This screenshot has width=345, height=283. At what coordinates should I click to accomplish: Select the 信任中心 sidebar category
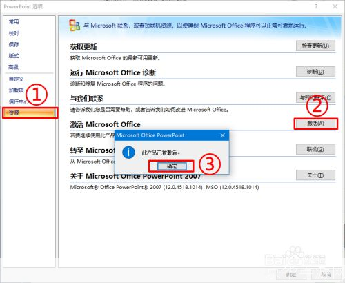19,101
